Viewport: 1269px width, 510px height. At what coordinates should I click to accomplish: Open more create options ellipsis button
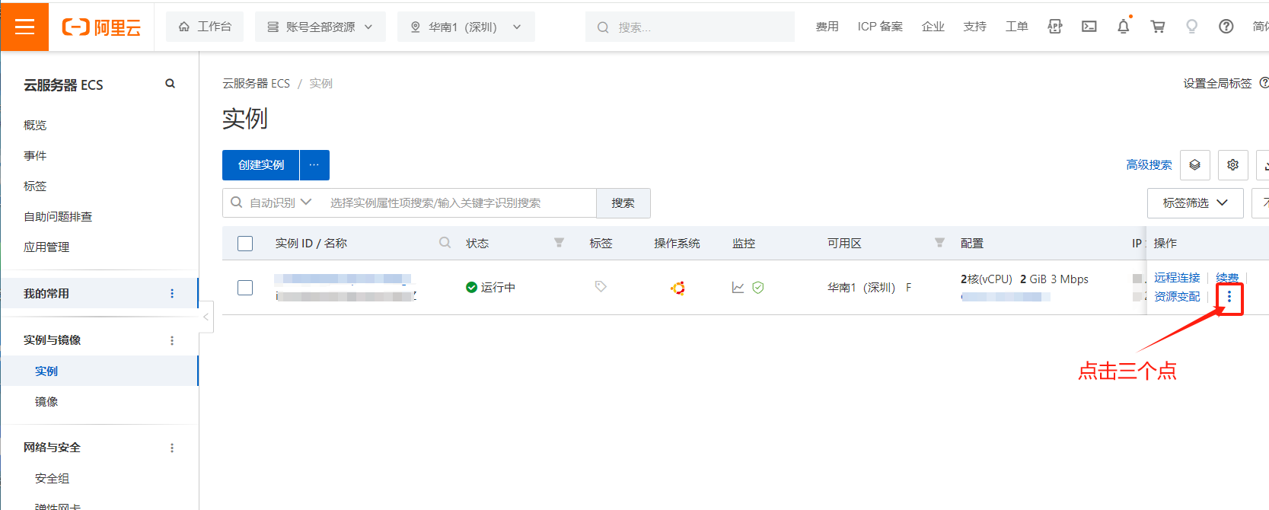(314, 165)
